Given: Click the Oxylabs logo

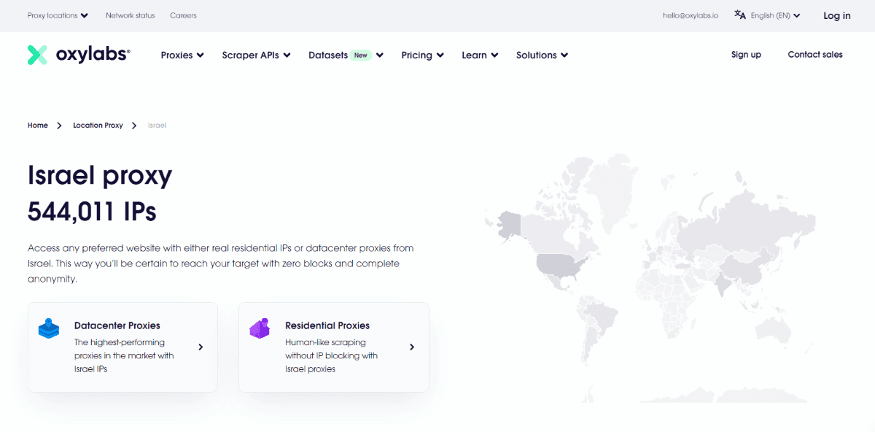Looking at the screenshot, I should pyautogui.click(x=79, y=55).
